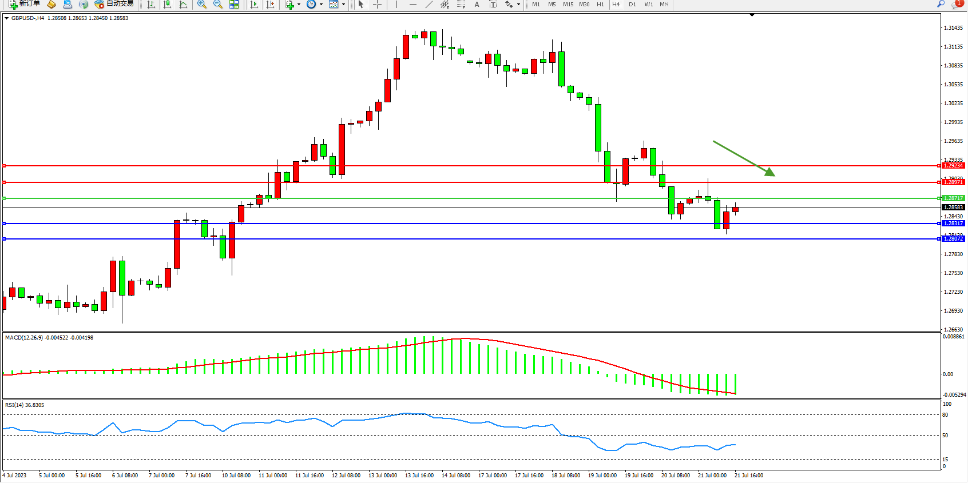
Task: Open the periodicity clock dropdown arrow
Action: (321, 5)
